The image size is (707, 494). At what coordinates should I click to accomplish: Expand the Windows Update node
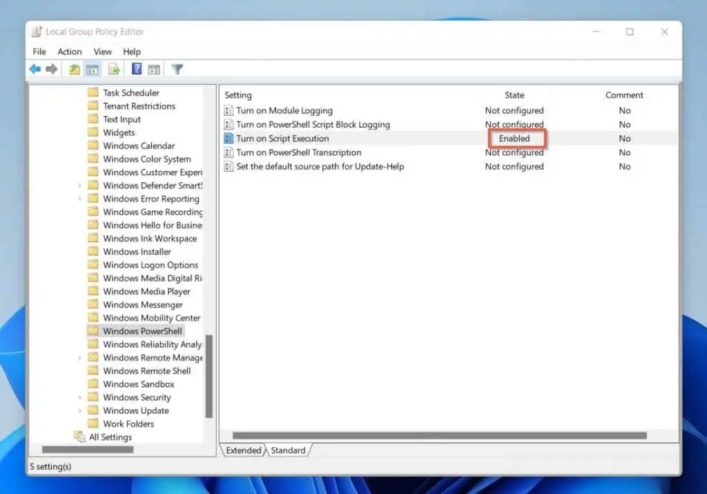tap(80, 411)
